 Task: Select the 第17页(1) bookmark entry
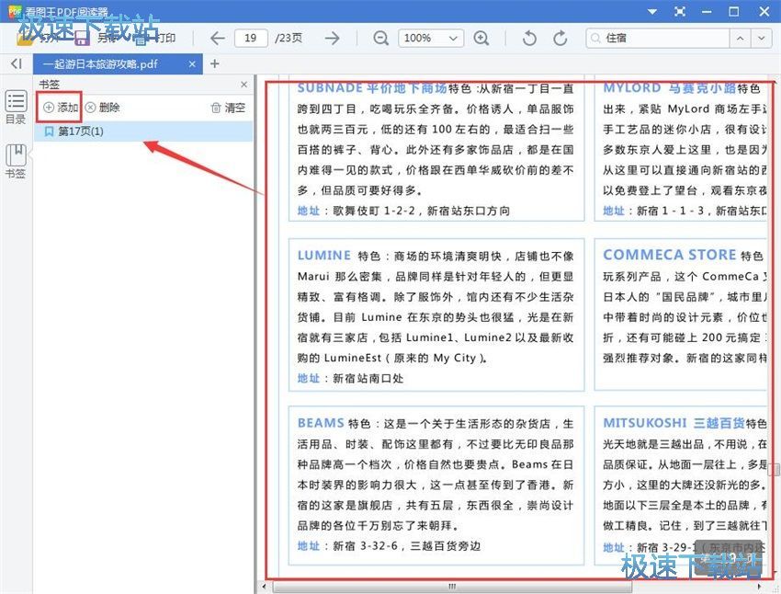click(x=143, y=131)
